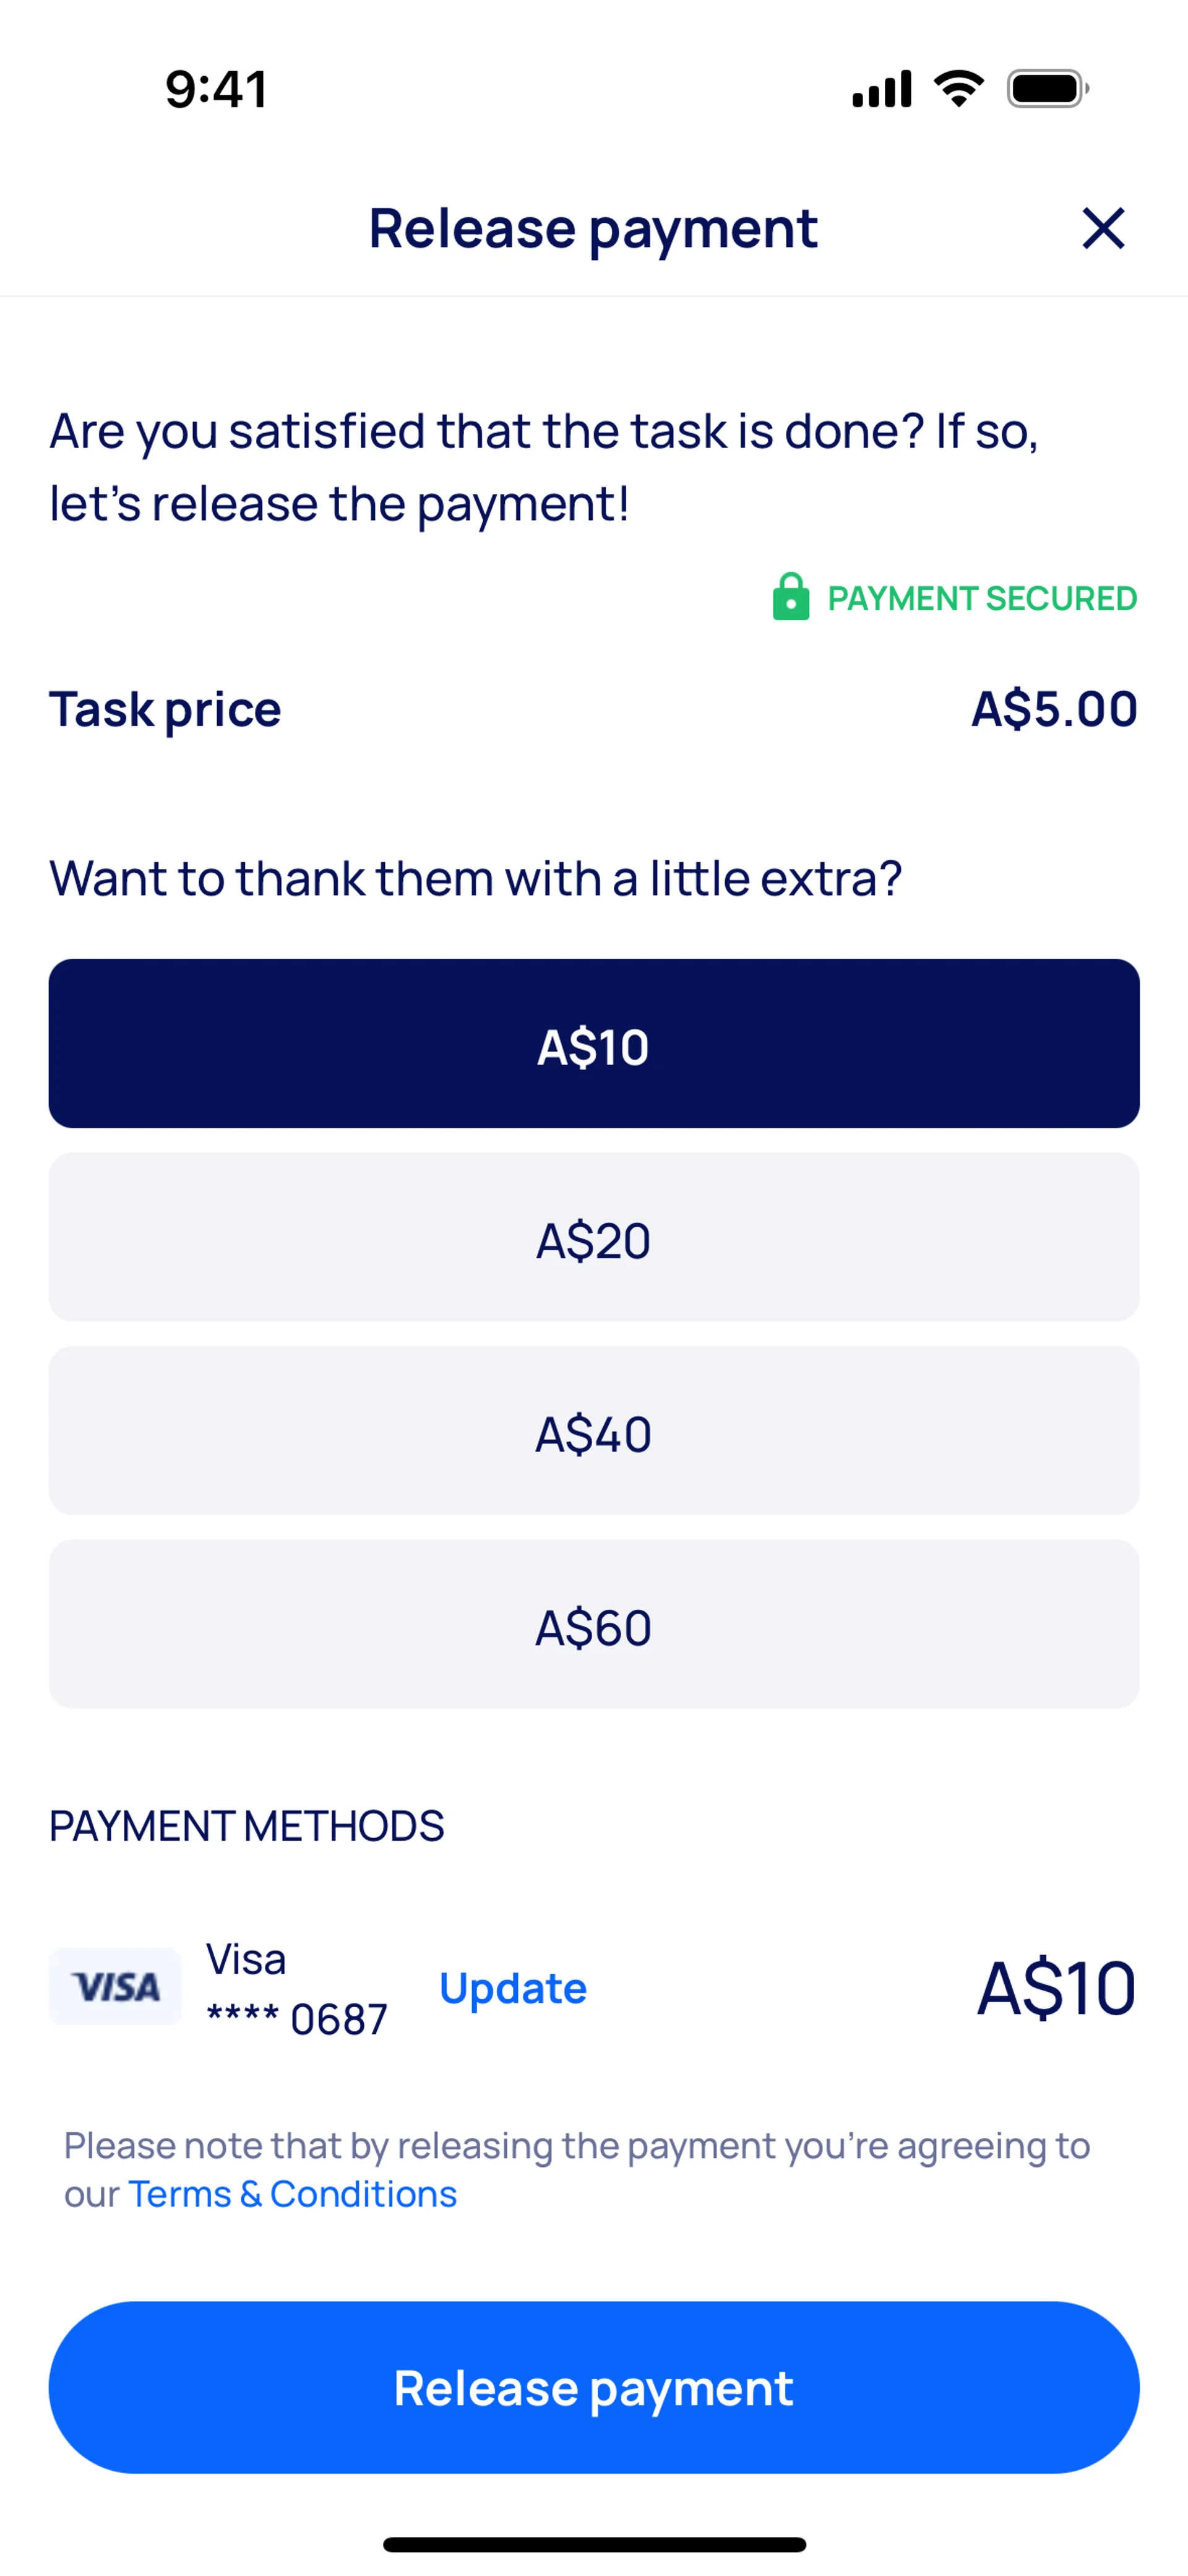The width and height of the screenshot is (1188, 2576).
Task: Tap the 9:41 clock in status bar
Action: tap(216, 89)
